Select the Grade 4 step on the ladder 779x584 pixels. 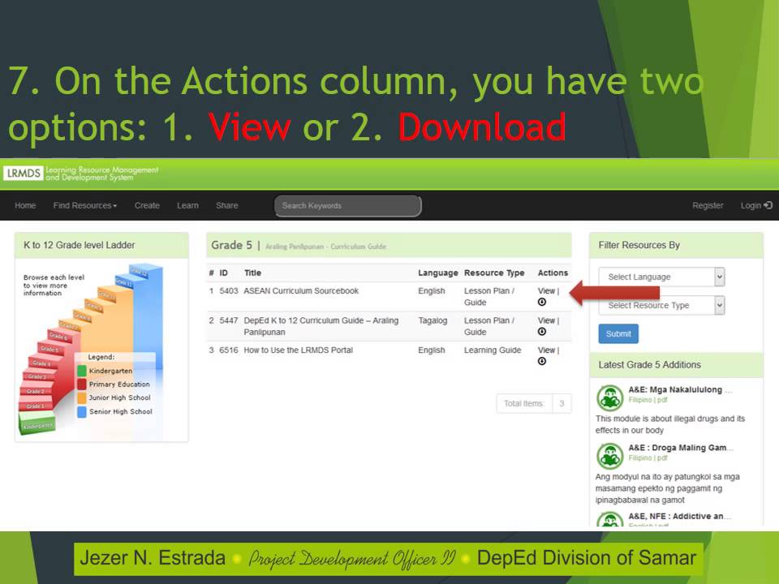(x=41, y=363)
